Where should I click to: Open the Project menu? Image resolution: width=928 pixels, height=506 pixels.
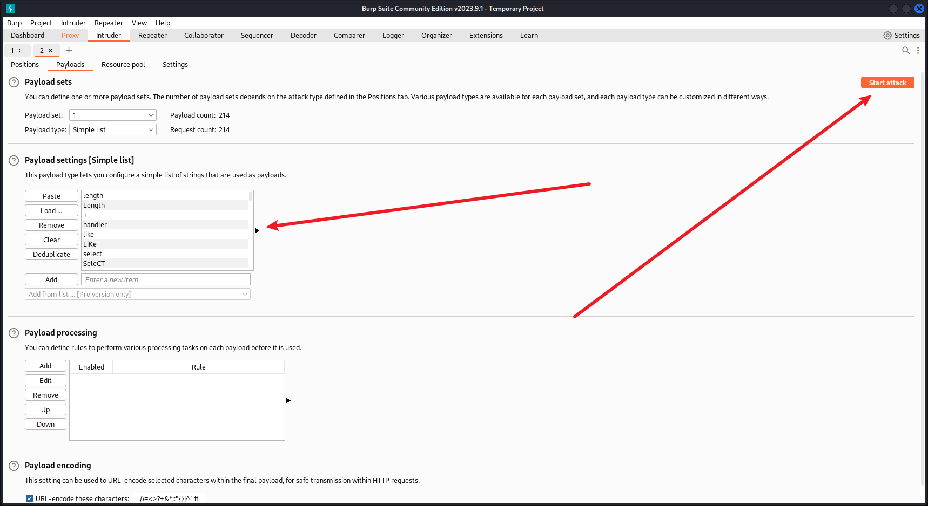click(x=41, y=23)
